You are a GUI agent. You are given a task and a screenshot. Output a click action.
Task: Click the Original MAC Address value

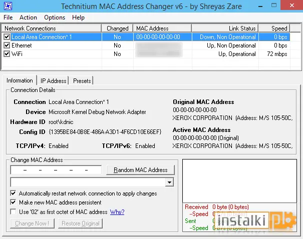click(x=195, y=110)
